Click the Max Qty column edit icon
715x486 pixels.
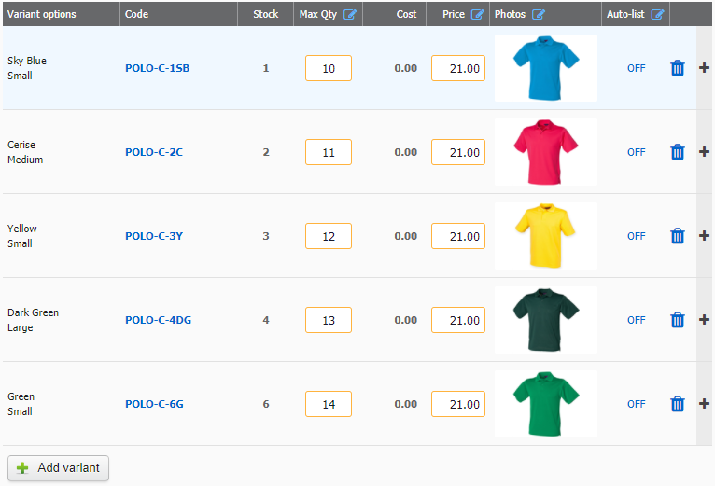350,14
